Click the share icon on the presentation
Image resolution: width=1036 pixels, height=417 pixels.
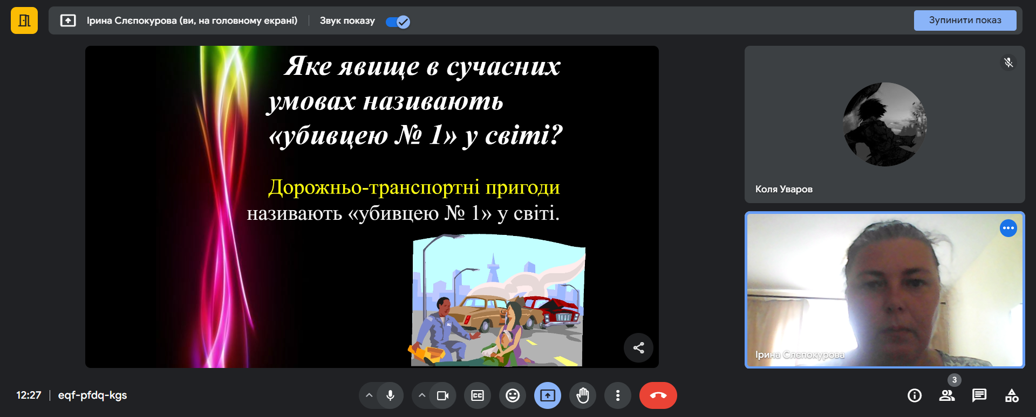(638, 347)
